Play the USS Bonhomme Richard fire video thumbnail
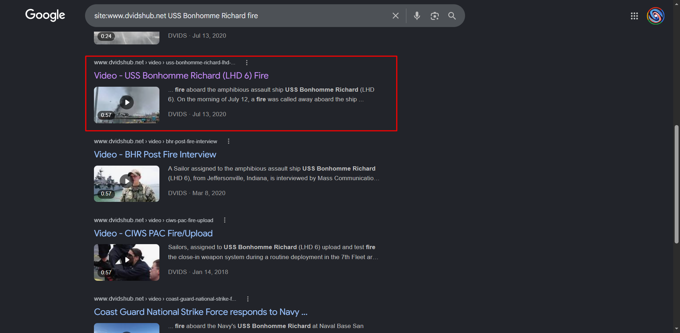Viewport: 680px width, 333px height. click(127, 105)
